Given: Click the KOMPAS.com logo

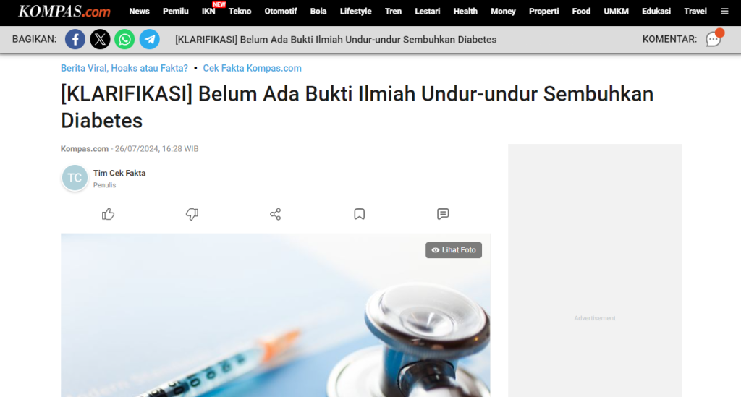Looking at the screenshot, I should coord(64,12).
